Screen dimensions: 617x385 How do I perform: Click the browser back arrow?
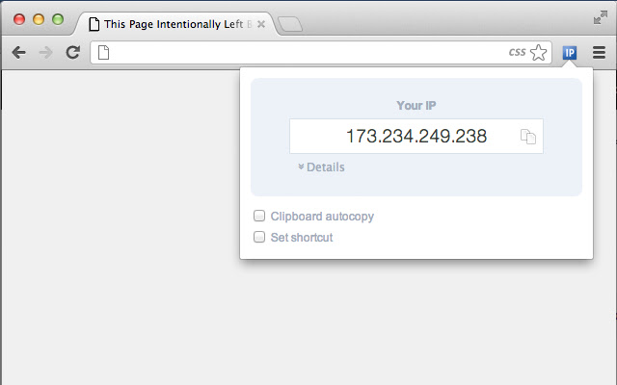pos(18,53)
